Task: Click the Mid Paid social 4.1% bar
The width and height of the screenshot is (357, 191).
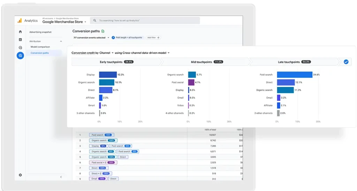Action: click(x=191, y=82)
